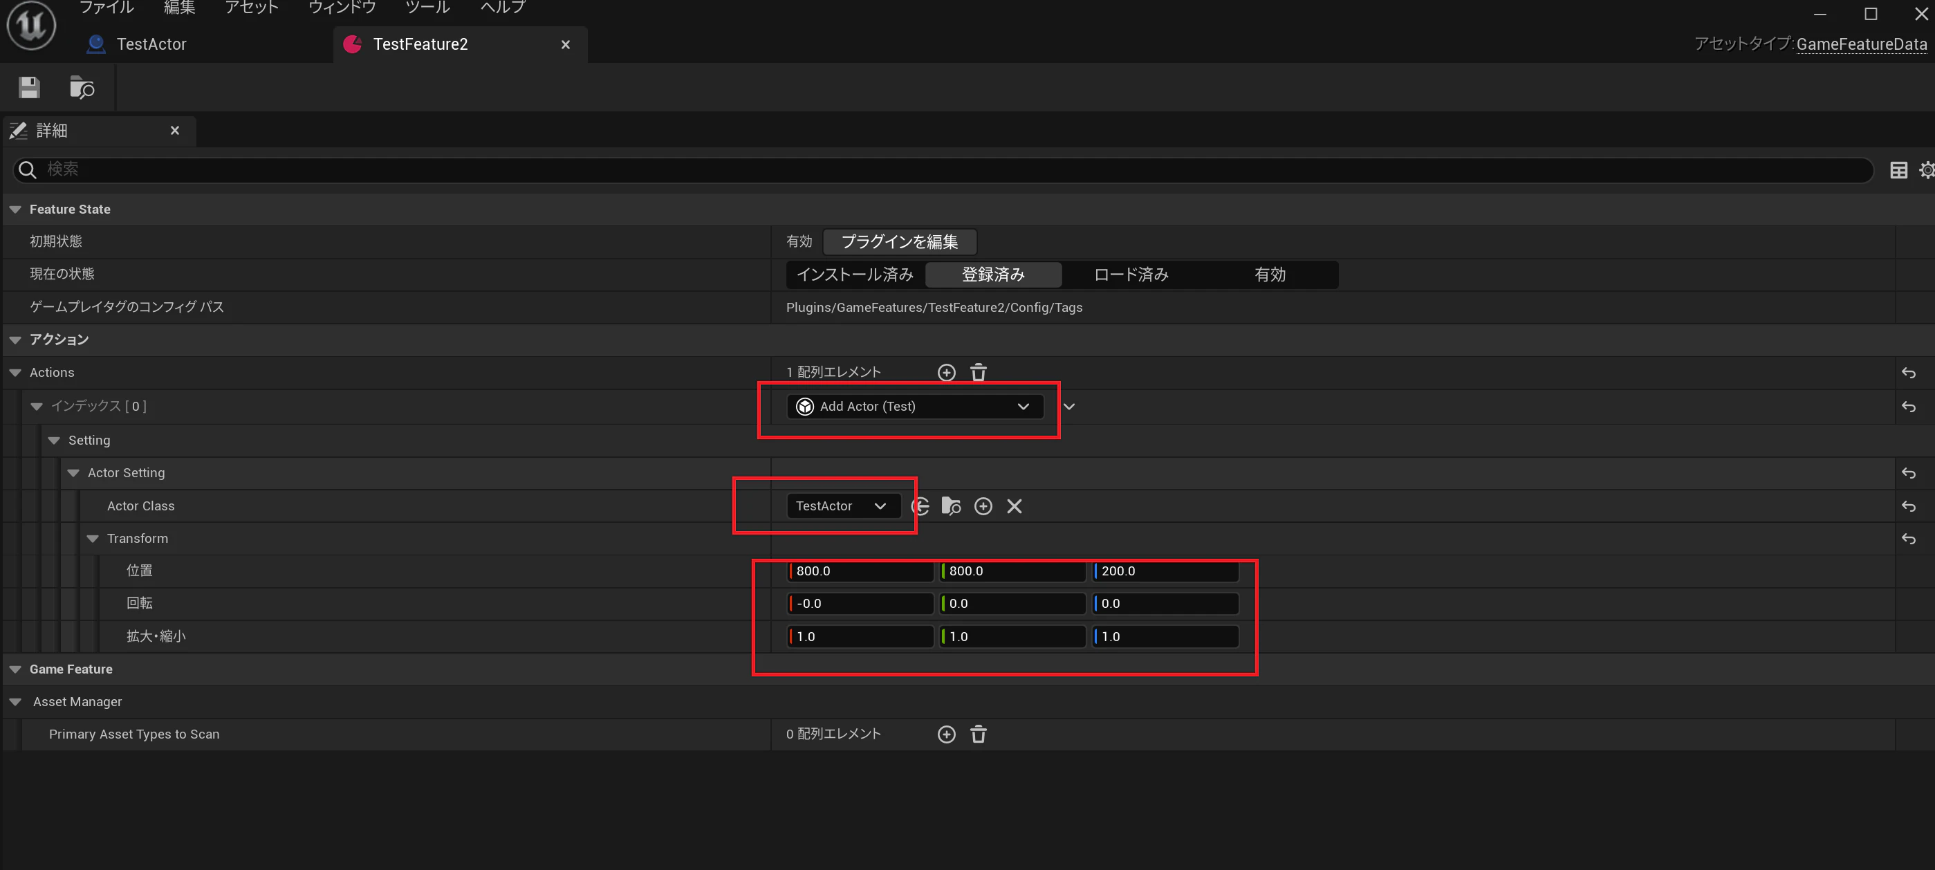Screen dimensions: 1935x870
Task: Collapse the Feature State section
Action: click(x=15, y=210)
